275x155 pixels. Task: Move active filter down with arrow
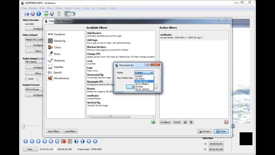click(185, 122)
